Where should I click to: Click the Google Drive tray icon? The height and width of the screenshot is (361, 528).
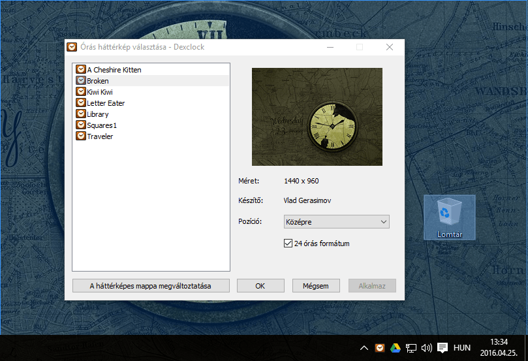(x=396, y=348)
